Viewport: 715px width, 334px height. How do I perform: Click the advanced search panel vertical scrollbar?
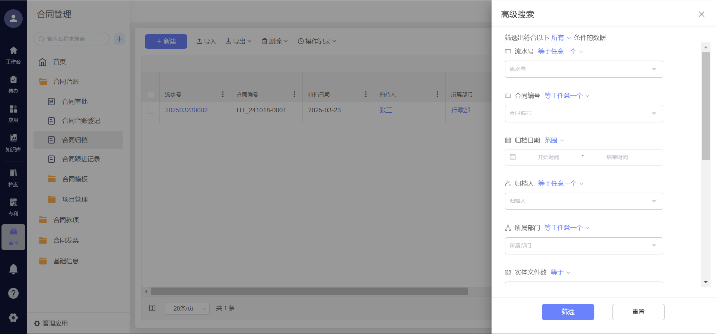(x=705, y=106)
